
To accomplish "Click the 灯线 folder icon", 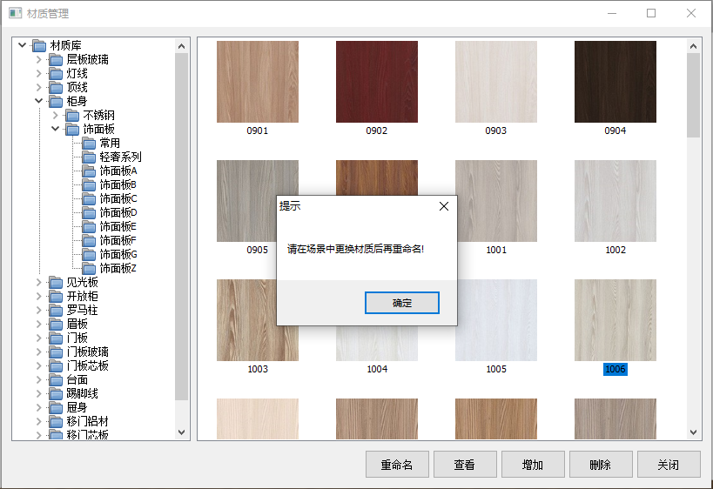I will (56, 74).
